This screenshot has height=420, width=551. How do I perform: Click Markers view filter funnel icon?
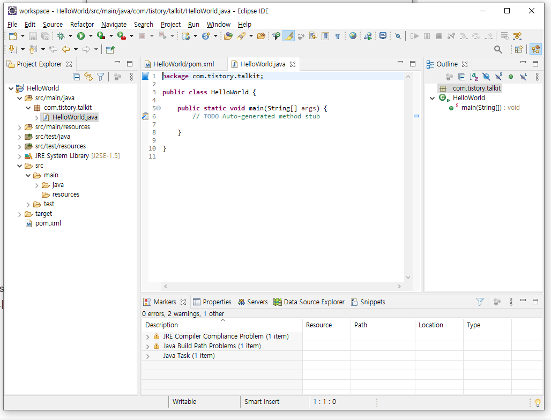point(480,302)
